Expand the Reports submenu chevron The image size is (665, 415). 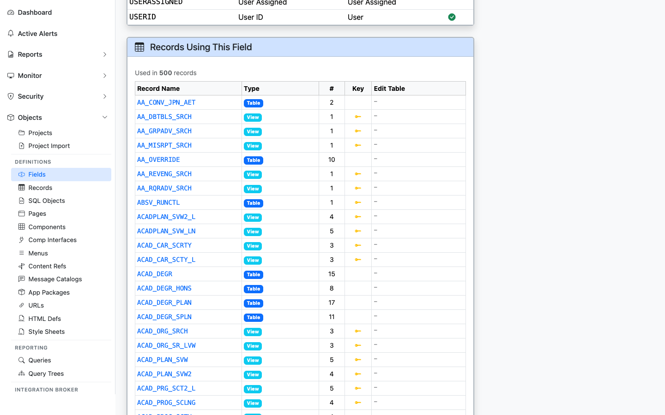(x=105, y=54)
